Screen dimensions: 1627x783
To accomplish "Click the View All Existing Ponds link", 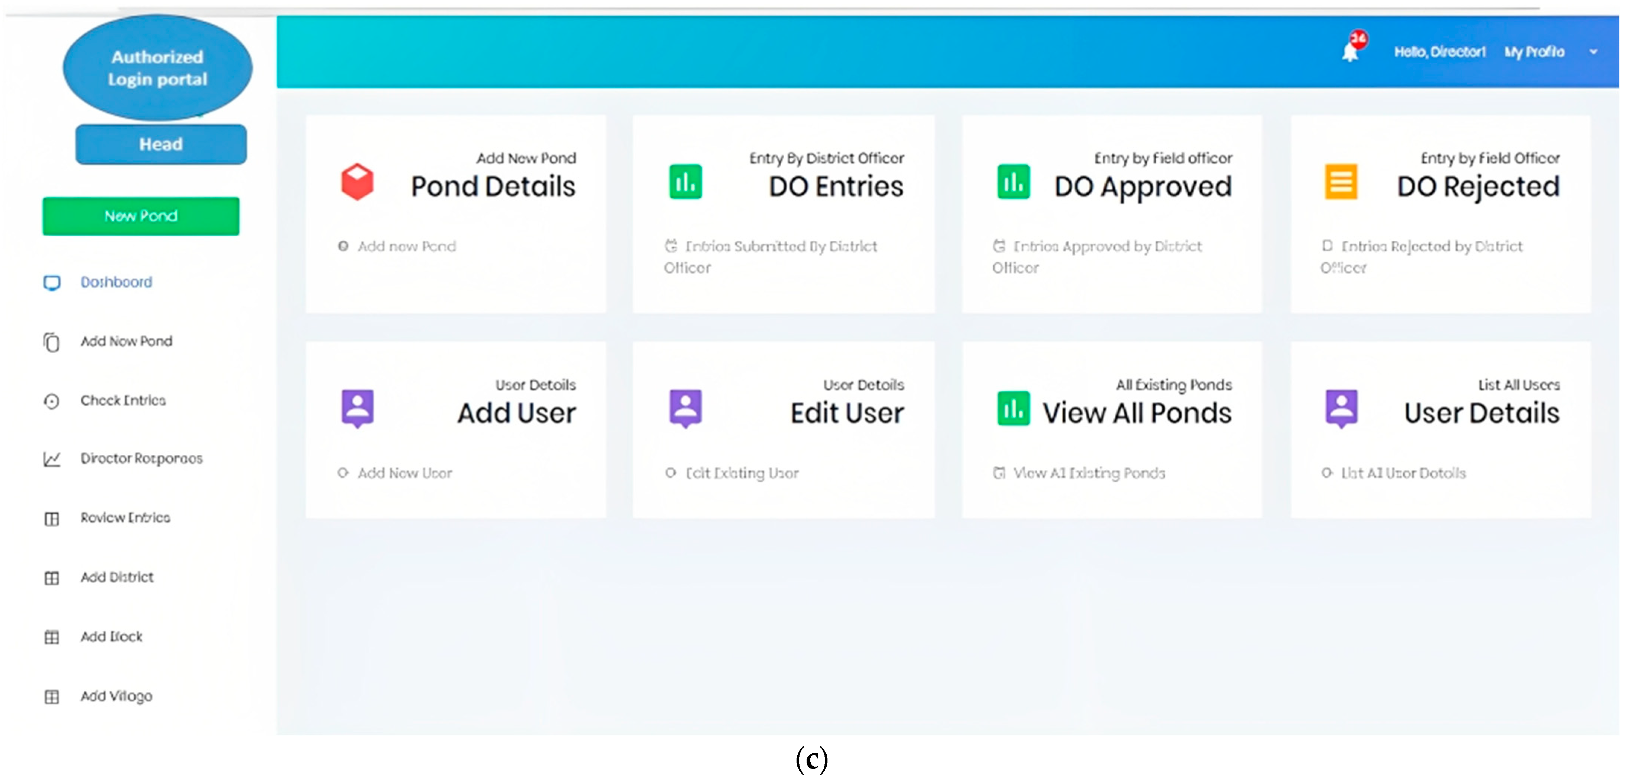I will click(1089, 473).
